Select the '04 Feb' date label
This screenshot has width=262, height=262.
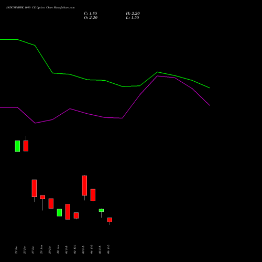tap(92, 249)
